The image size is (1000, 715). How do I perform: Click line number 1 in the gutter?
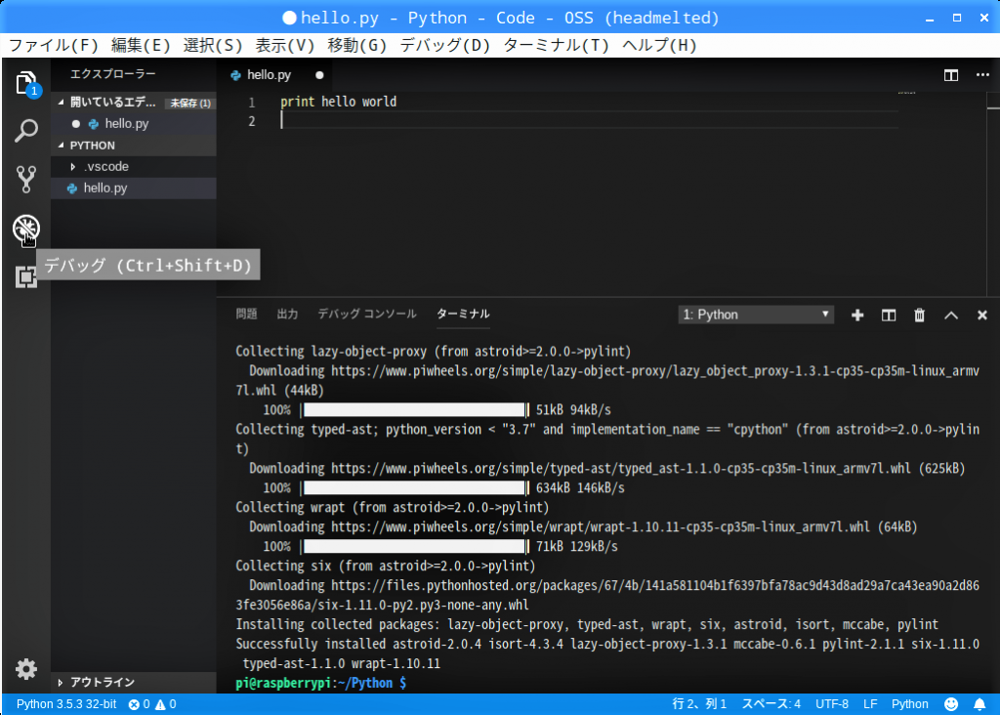pos(252,102)
